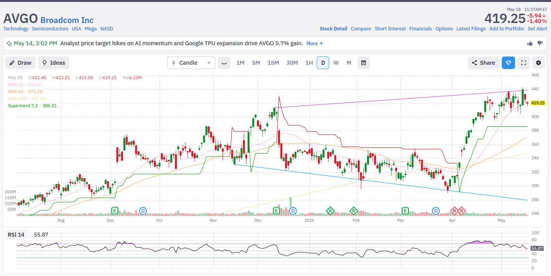
Task: Open chart settings gear icon
Action: coord(539,63)
